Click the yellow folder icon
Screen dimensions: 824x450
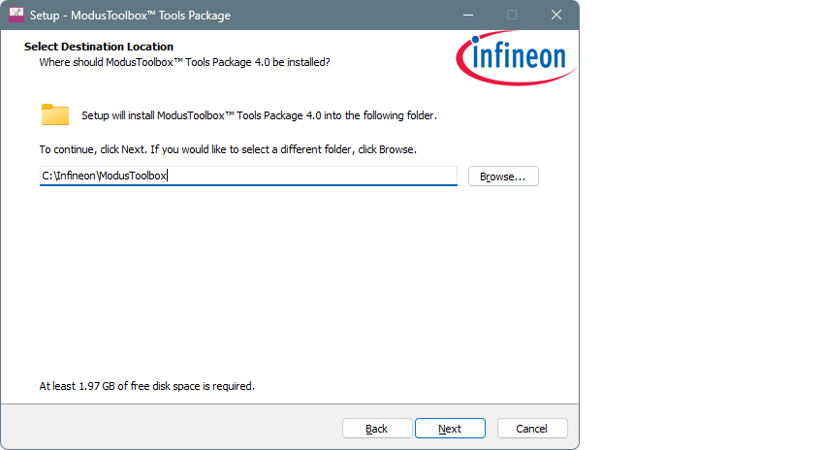(55, 114)
